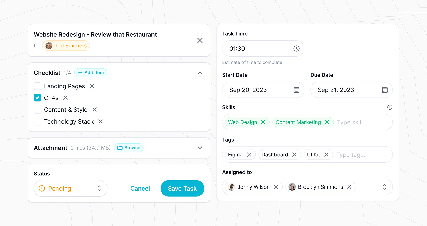Remove the Web Design skill chip
The image size is (427, 226).
[x=263, y=122]
